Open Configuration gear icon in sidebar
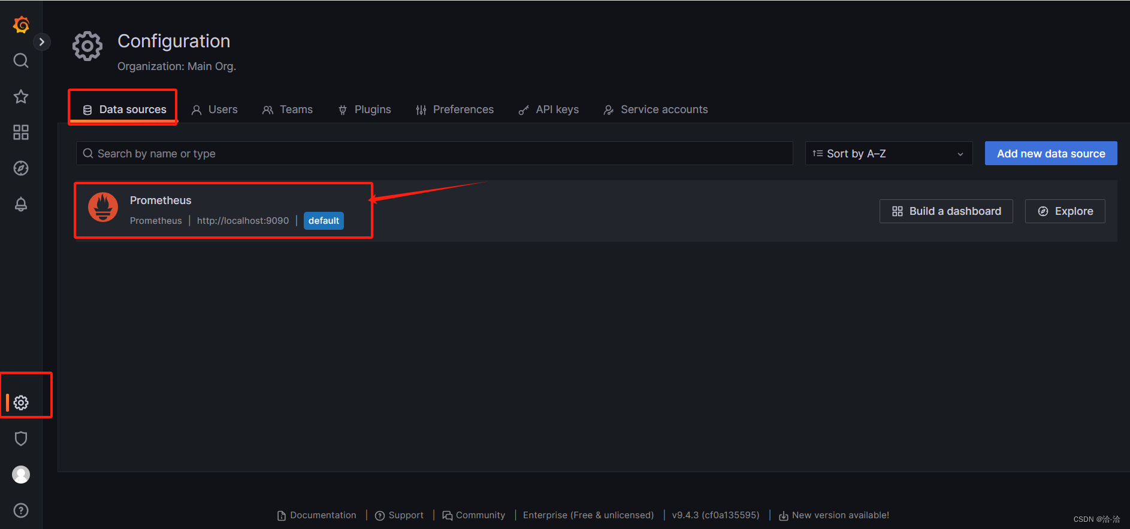The height and width of the screenshot is (529, 1130). point(21,403)
